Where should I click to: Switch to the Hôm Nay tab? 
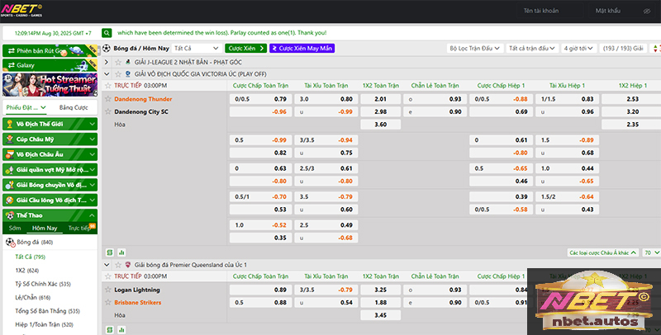tap(45, 228)
